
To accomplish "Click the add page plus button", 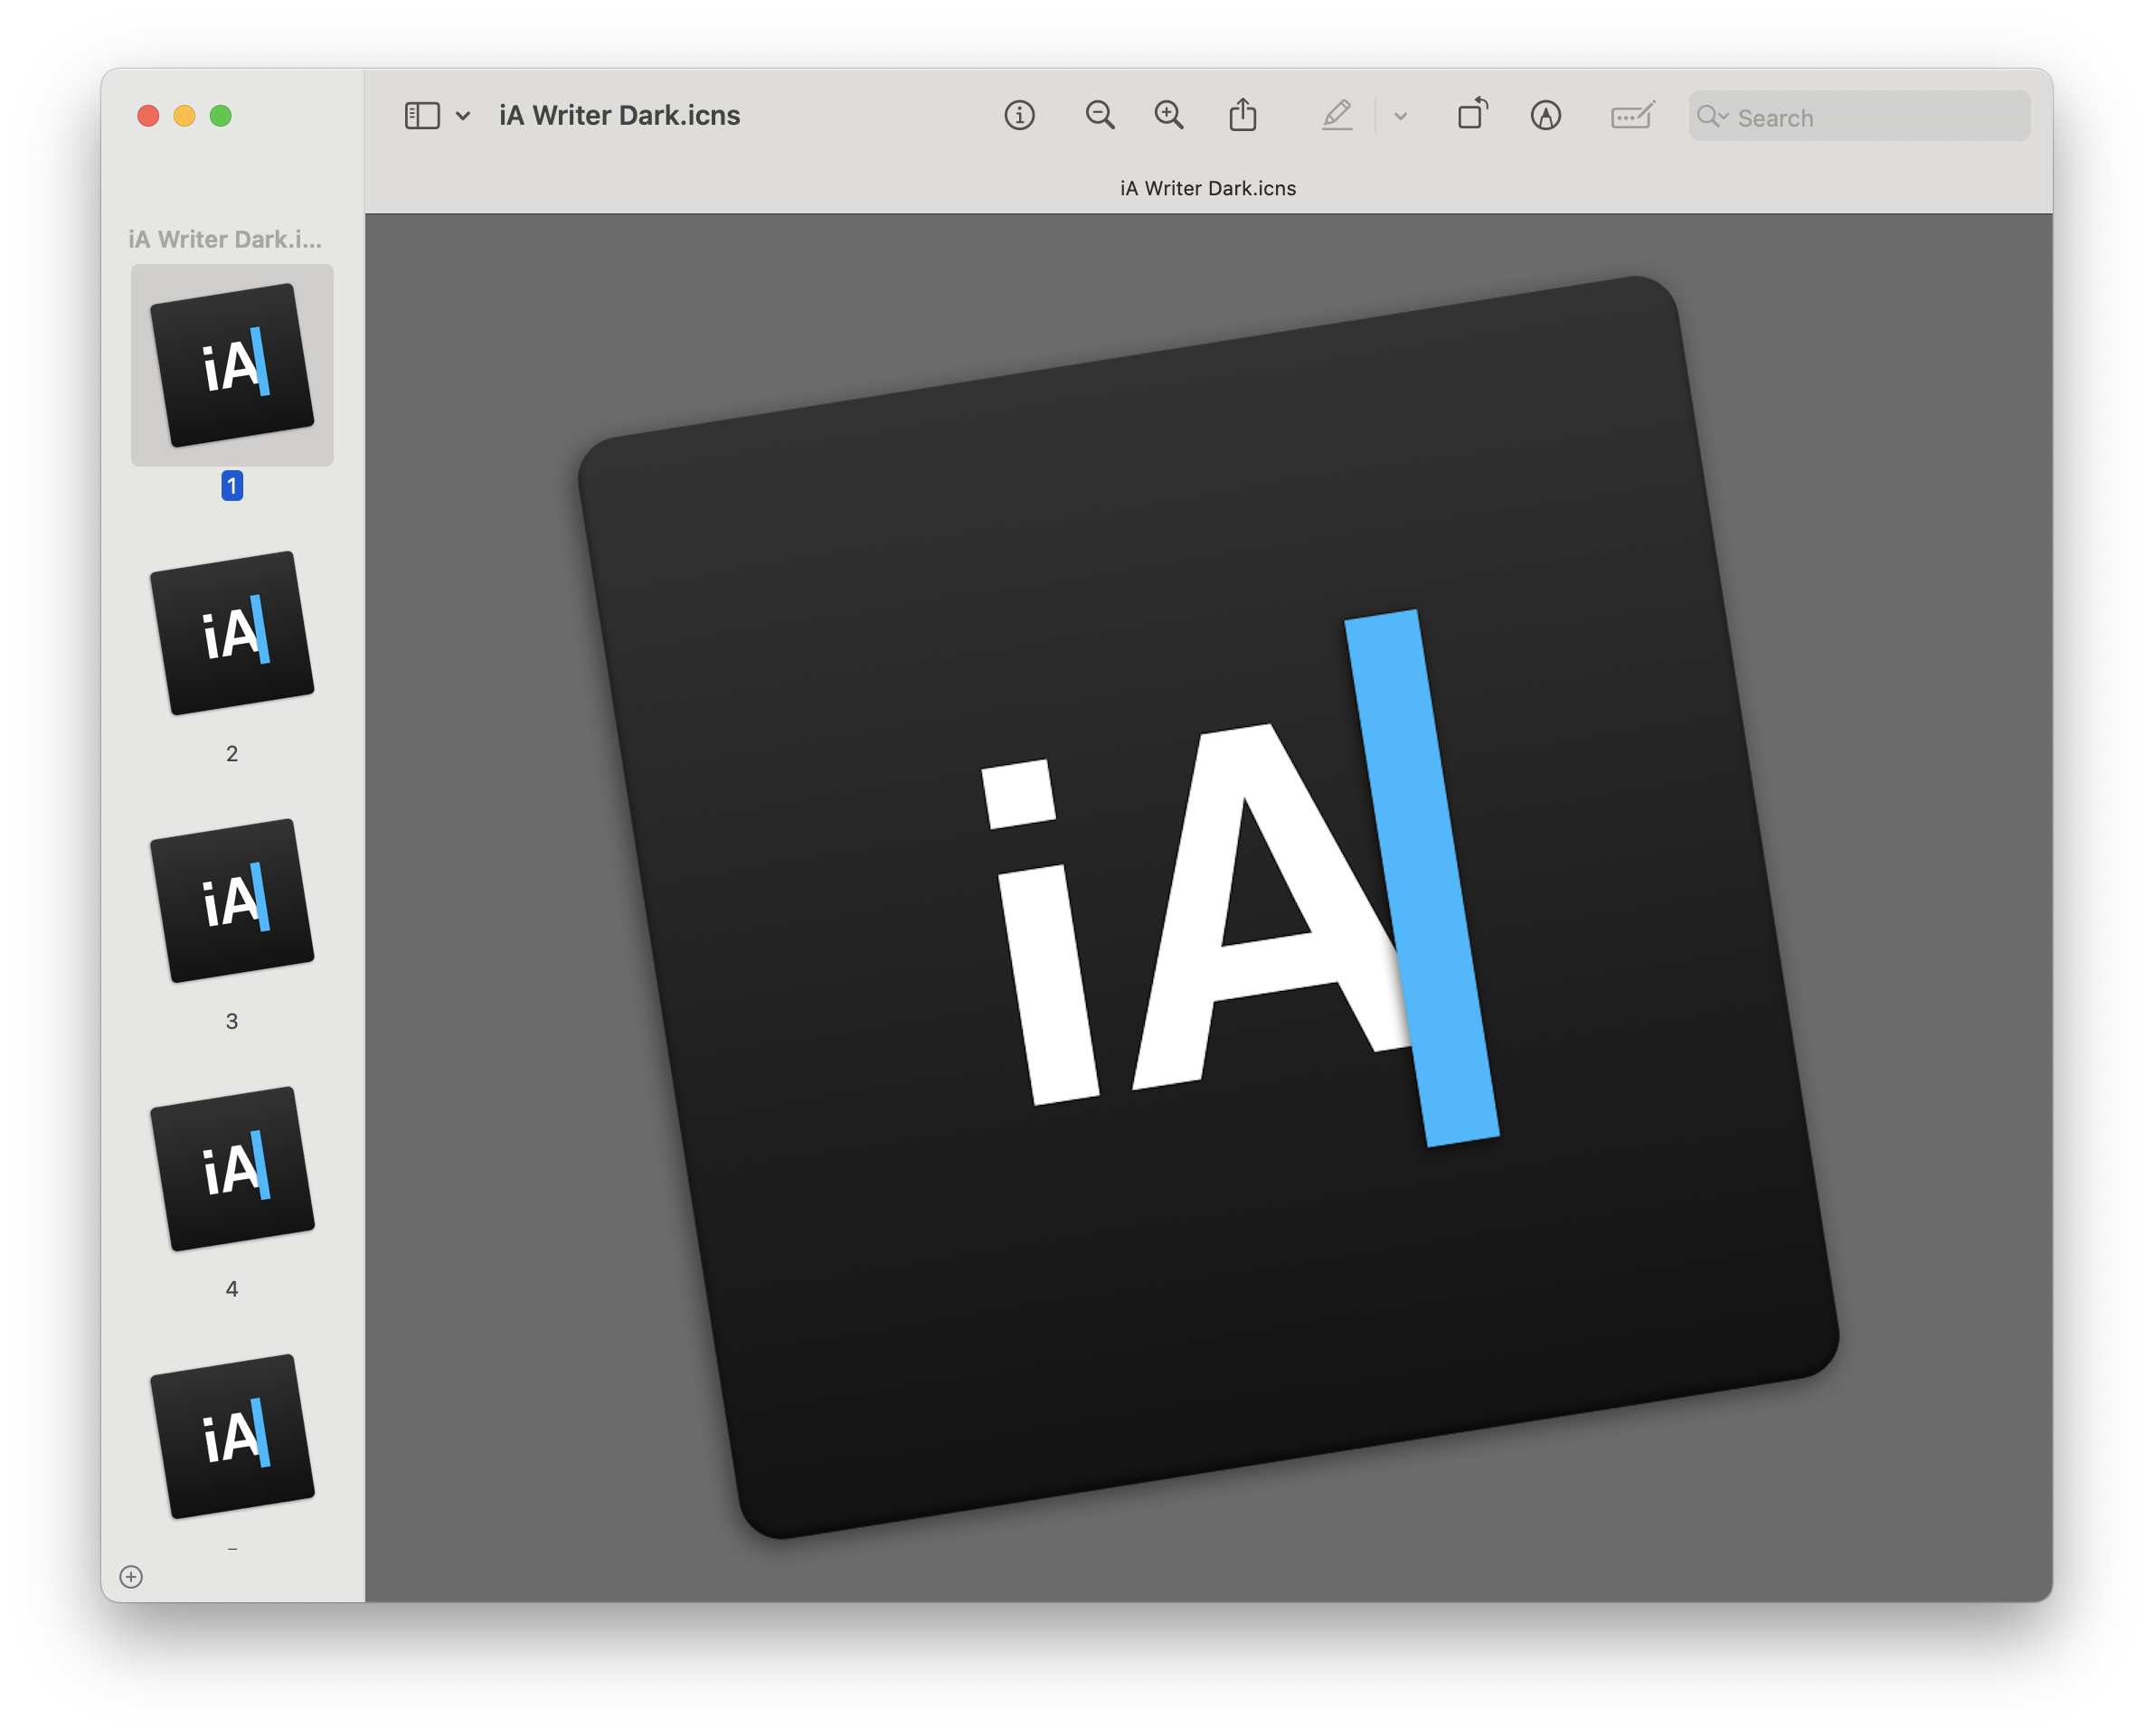I will tap(131, 1576).
